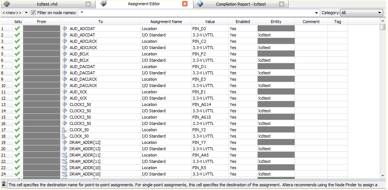The height and width of the screenshot is (190, 388).
Task: Click the message pane toggle icon at bottom left
Action: [x=4, y=184]
